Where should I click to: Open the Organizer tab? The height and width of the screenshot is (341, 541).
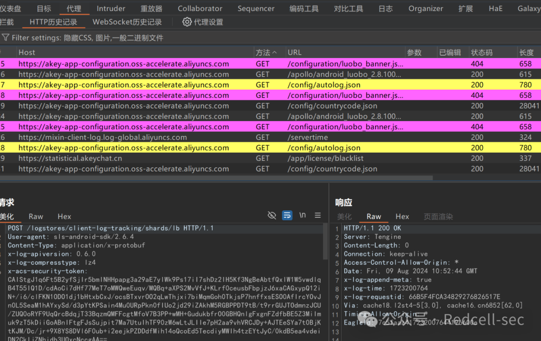[426, 9]
